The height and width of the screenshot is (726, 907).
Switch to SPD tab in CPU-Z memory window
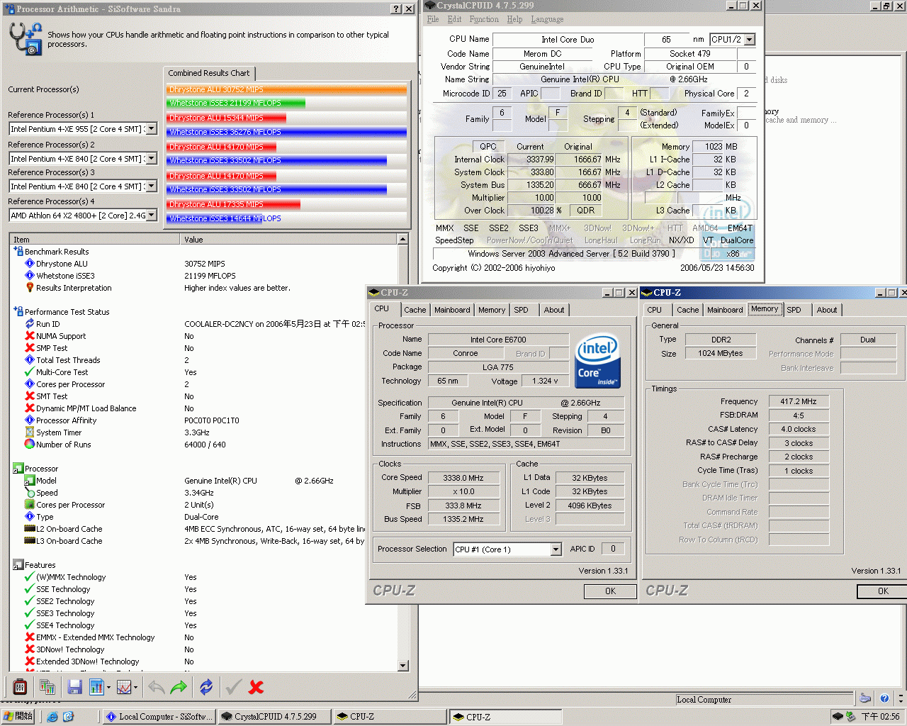coord(794,310)
